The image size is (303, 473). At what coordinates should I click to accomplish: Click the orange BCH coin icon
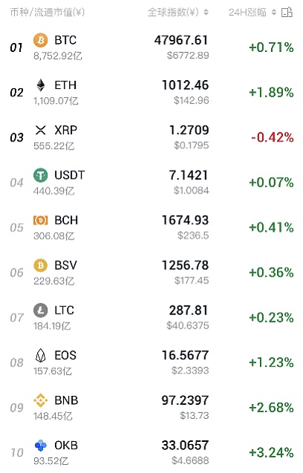pos(41,220)
